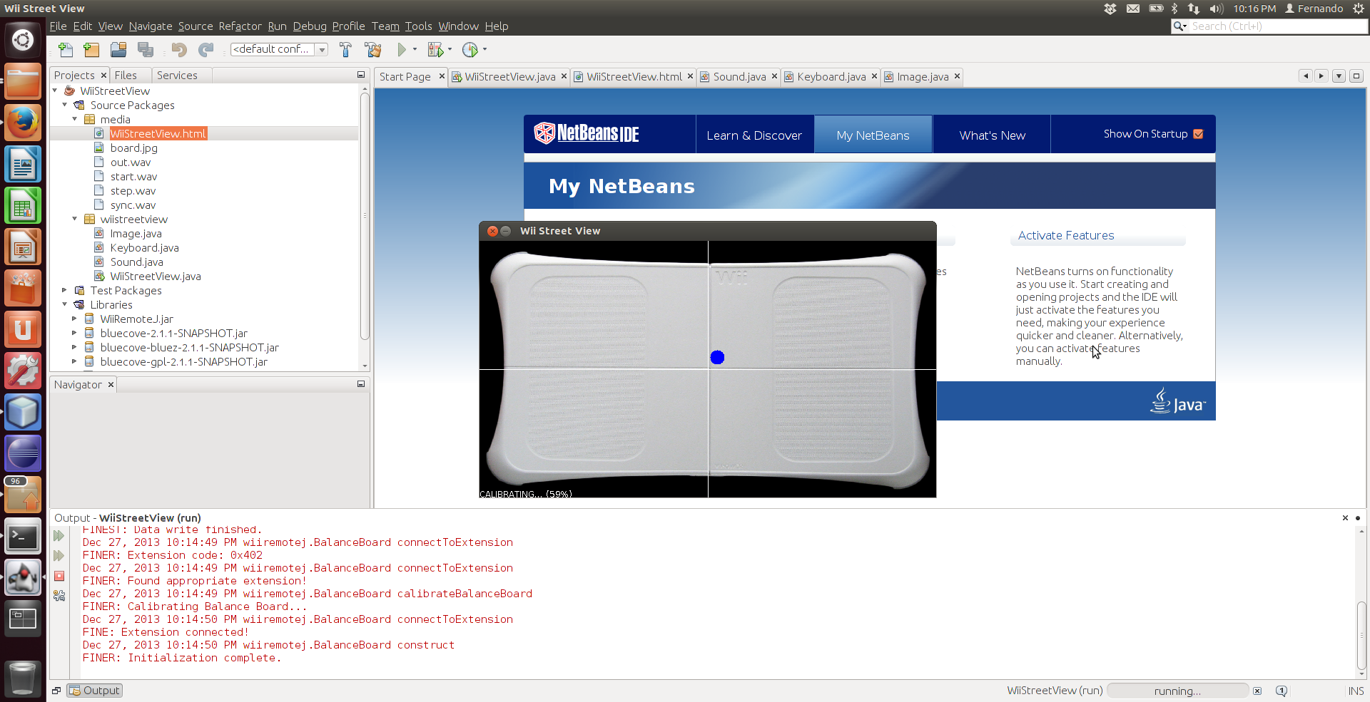Click the notifications icon in the status bar
The width and height of the screenshot is (1370, 702).
coord(1282,691)
